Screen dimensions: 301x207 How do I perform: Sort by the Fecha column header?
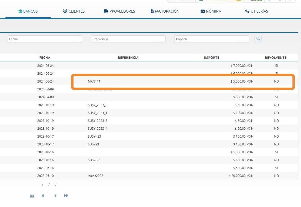point(45,58)
